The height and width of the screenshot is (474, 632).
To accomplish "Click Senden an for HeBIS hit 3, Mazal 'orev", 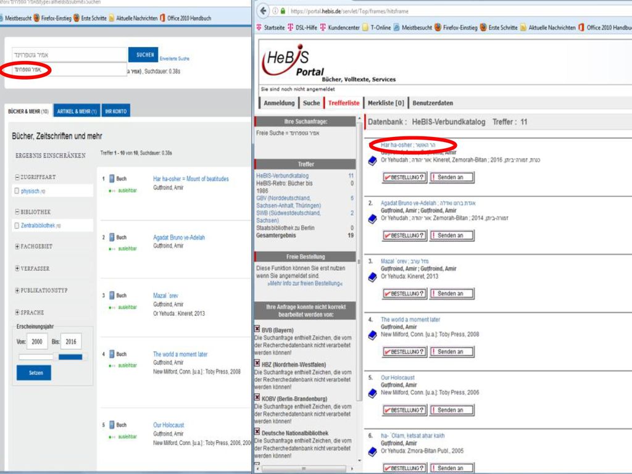I will (x=451, y=294).
